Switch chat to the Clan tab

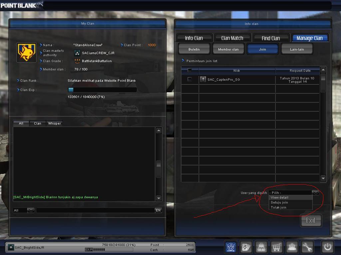click(38, 124)
